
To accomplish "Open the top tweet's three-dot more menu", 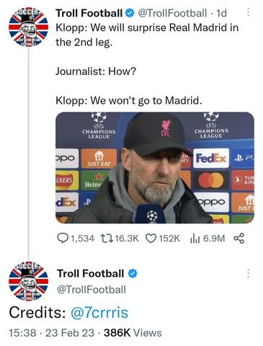I will [x=249, y=12].
